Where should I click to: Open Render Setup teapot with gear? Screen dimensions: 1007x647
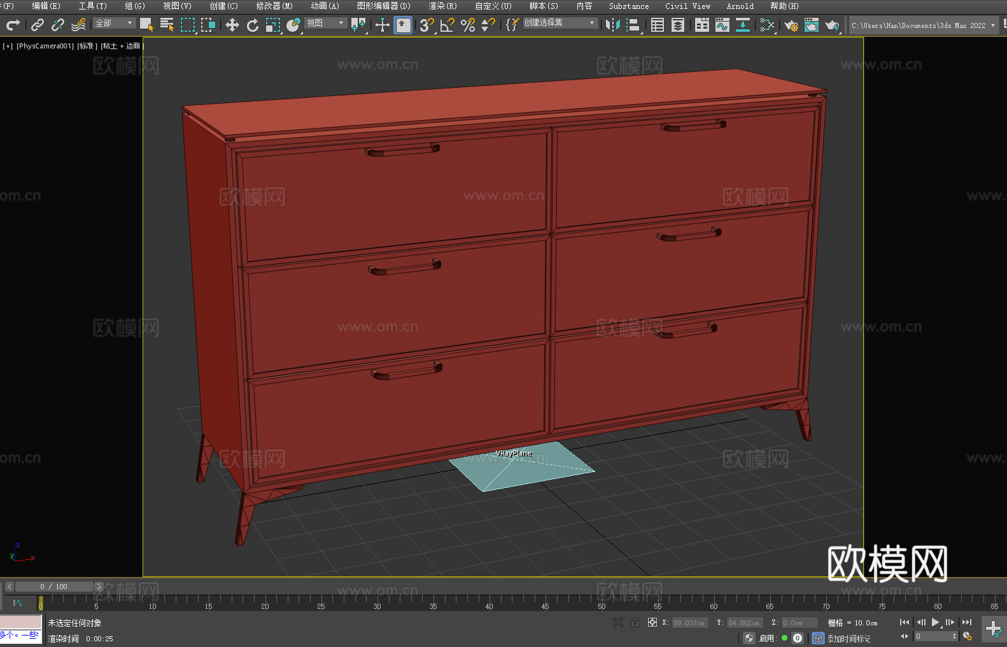pos(791,25)
